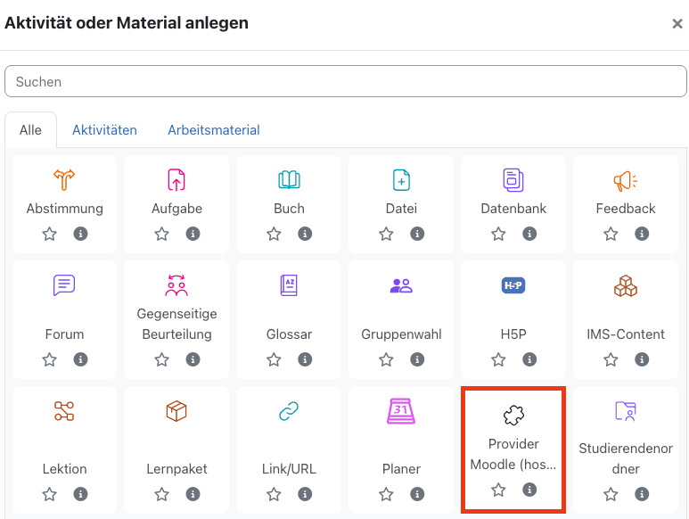Image resolution: width=689 pixels, height=519 pixels.
Task: Select the Lektion flow icon
Action: point(64,411)
